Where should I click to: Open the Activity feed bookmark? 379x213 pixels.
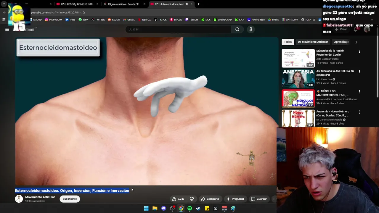pyautogui.click(x=256, y=20)
